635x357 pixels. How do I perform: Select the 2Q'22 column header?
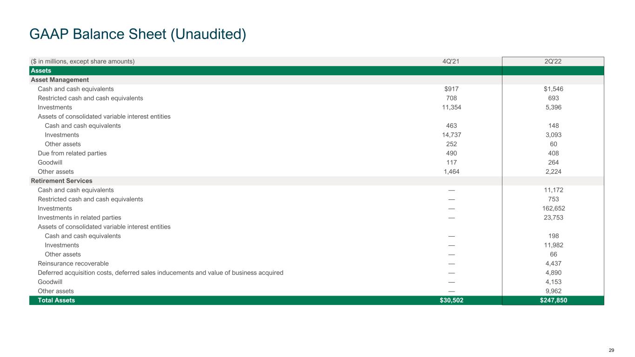pyautogui.click(x=553, y=61)
